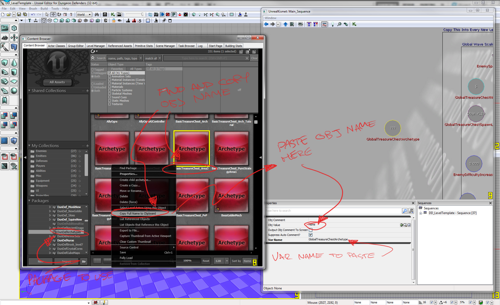The image size is (500, 305).
Task: Click the Sort by Name button
Action: click(247, 261)
